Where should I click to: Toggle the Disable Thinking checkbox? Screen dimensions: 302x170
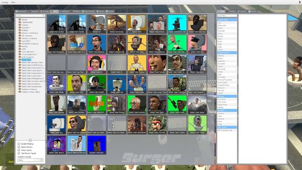(19, 144)
